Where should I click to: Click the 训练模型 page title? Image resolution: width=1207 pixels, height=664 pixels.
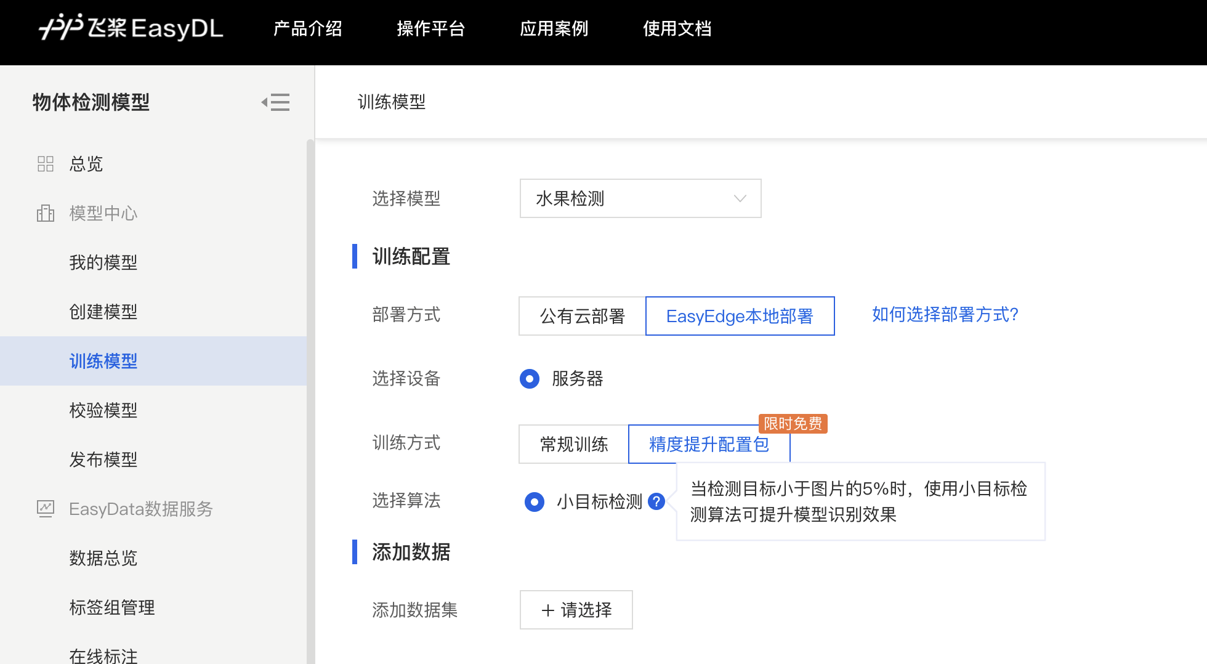click(392, 102)
